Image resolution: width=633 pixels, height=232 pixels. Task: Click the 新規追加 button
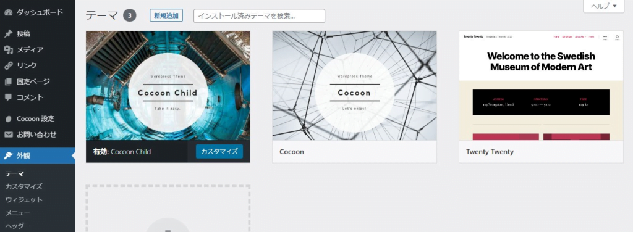166,15
